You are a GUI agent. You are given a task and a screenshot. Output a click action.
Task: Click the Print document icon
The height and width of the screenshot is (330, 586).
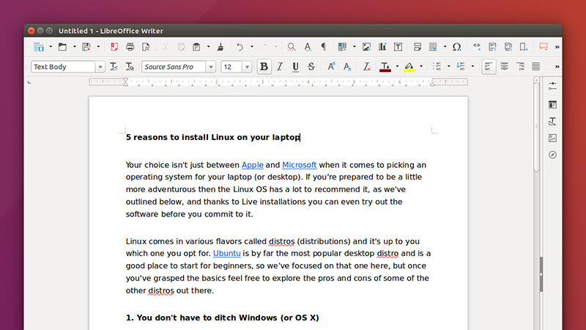pos(130,47)
